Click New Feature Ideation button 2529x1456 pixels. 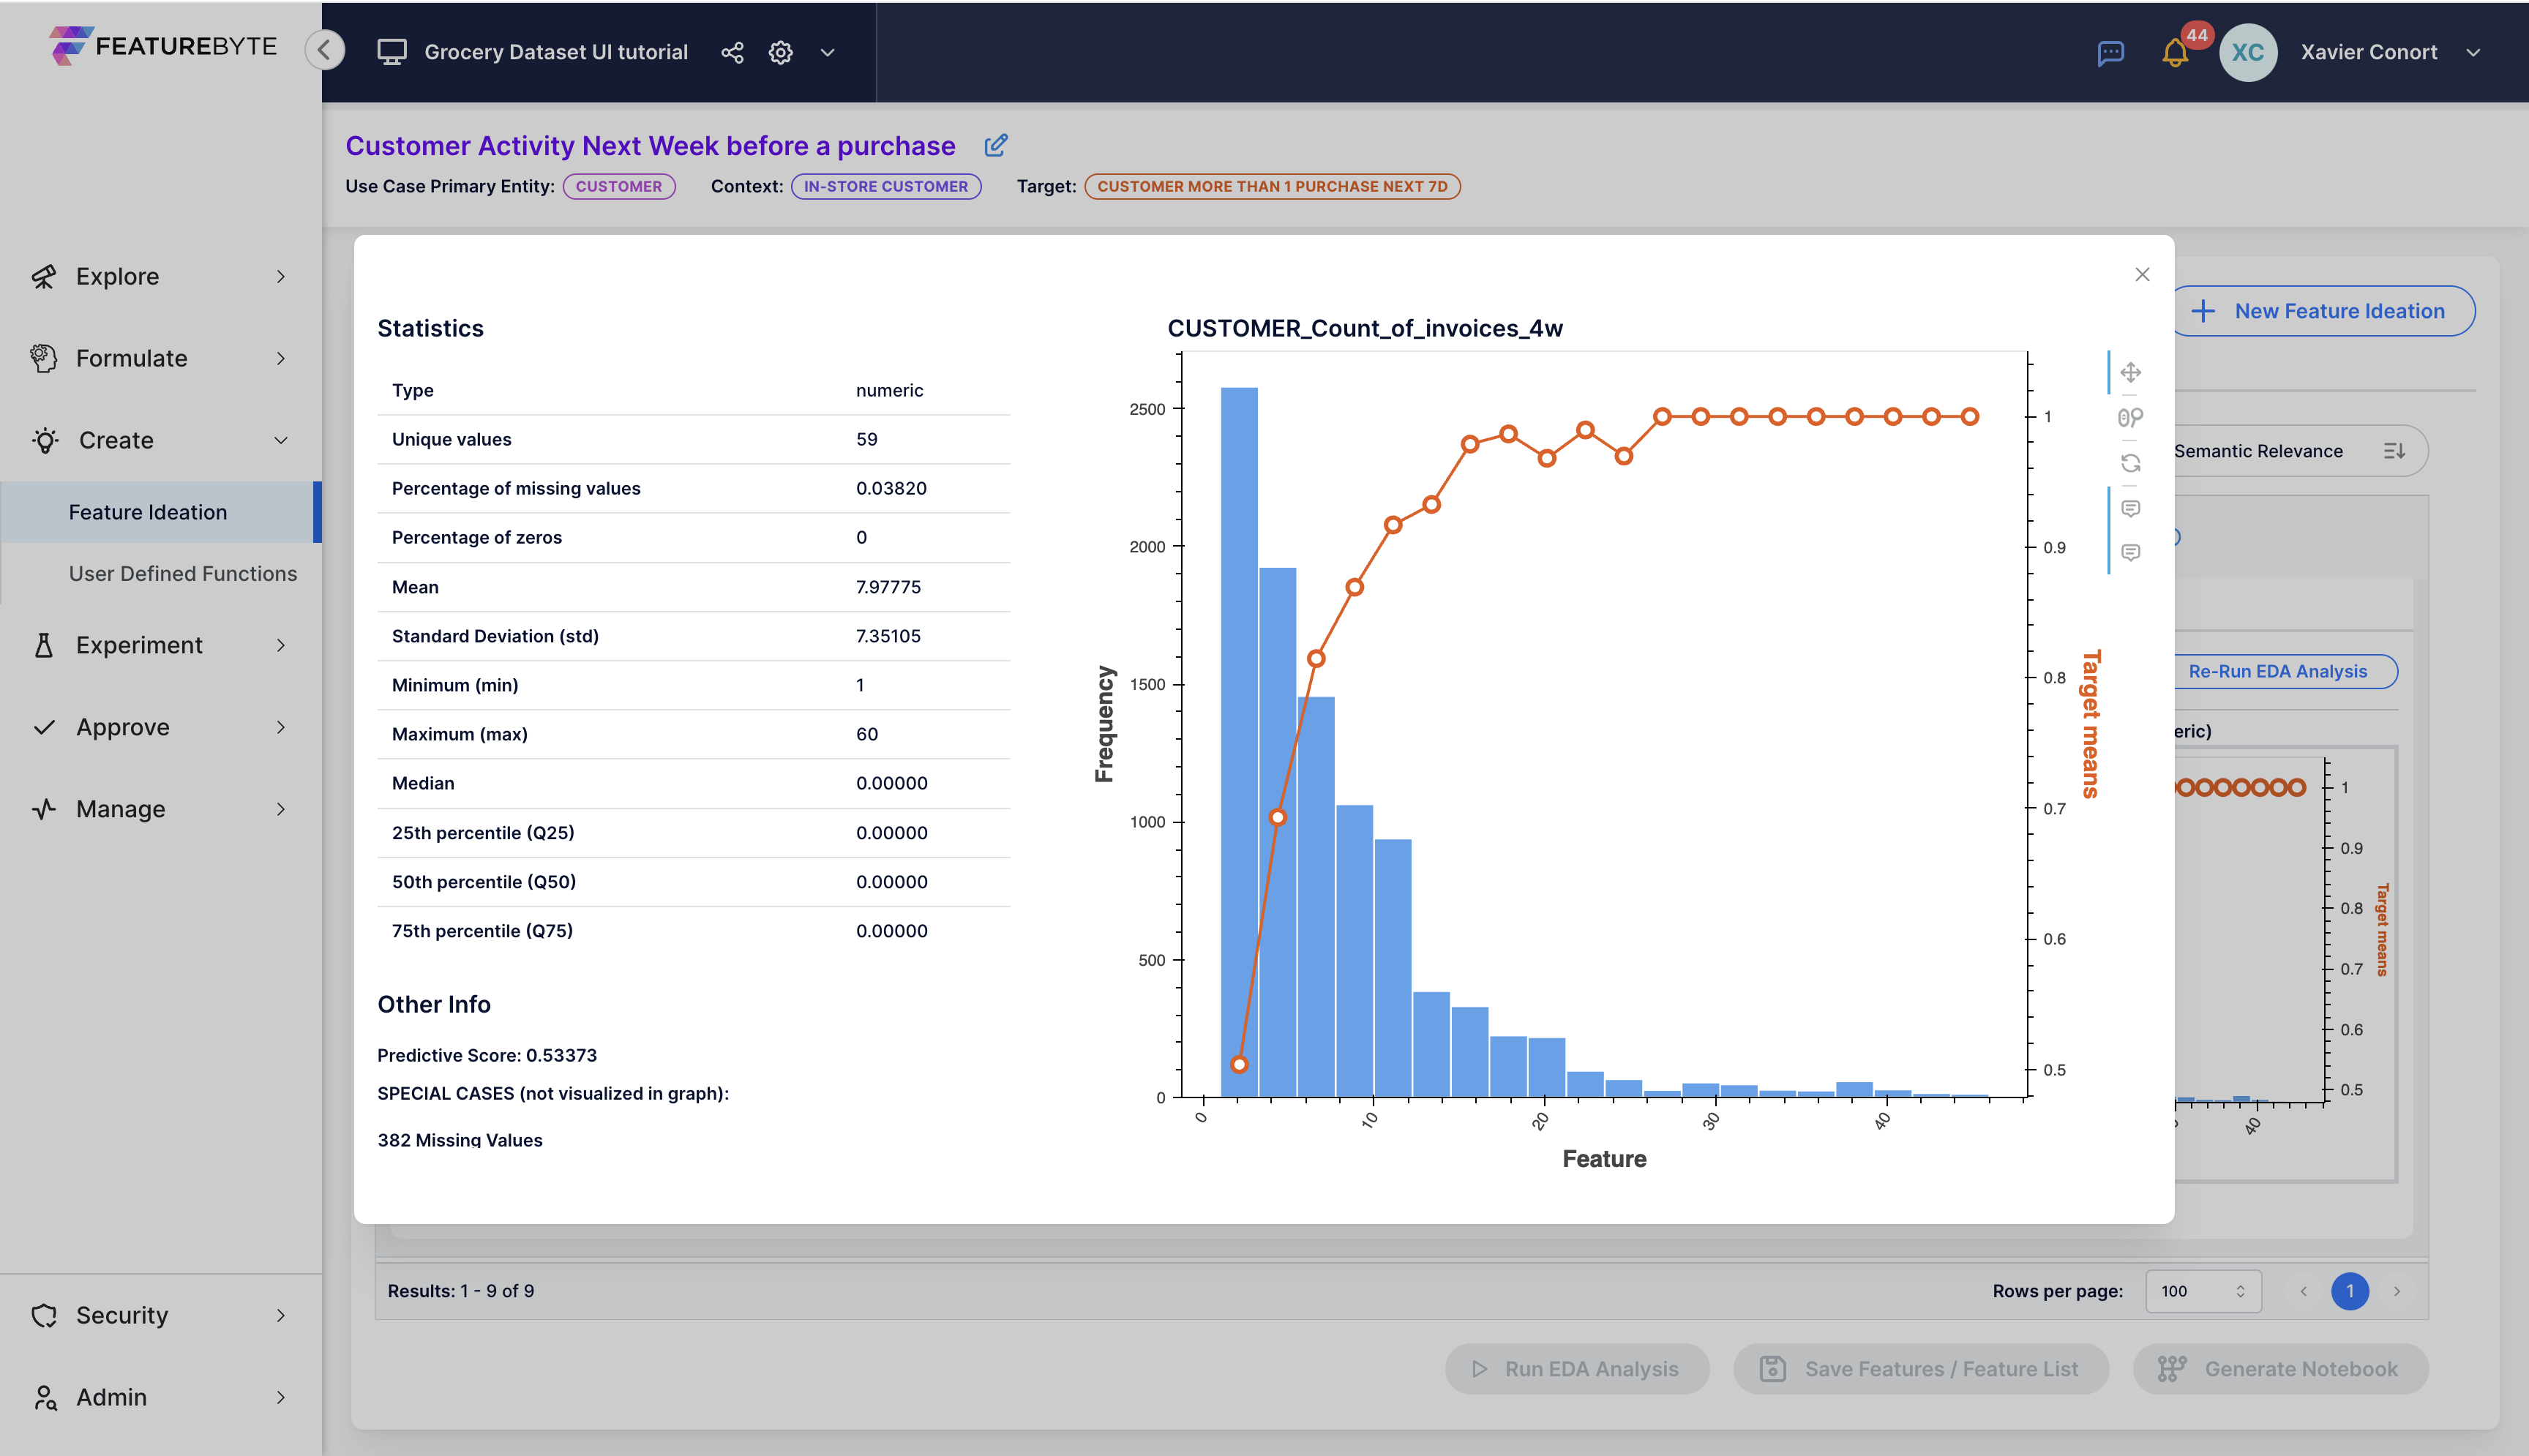pos(2324,312)
